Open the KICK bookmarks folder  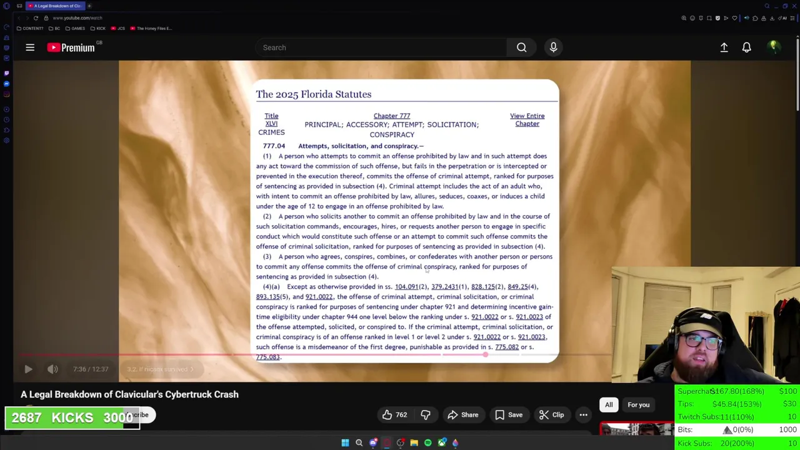point(98,28)
